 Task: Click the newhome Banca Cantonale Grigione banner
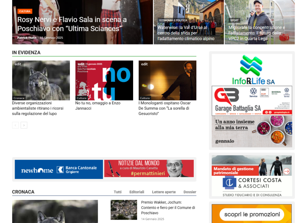(59, 170)
